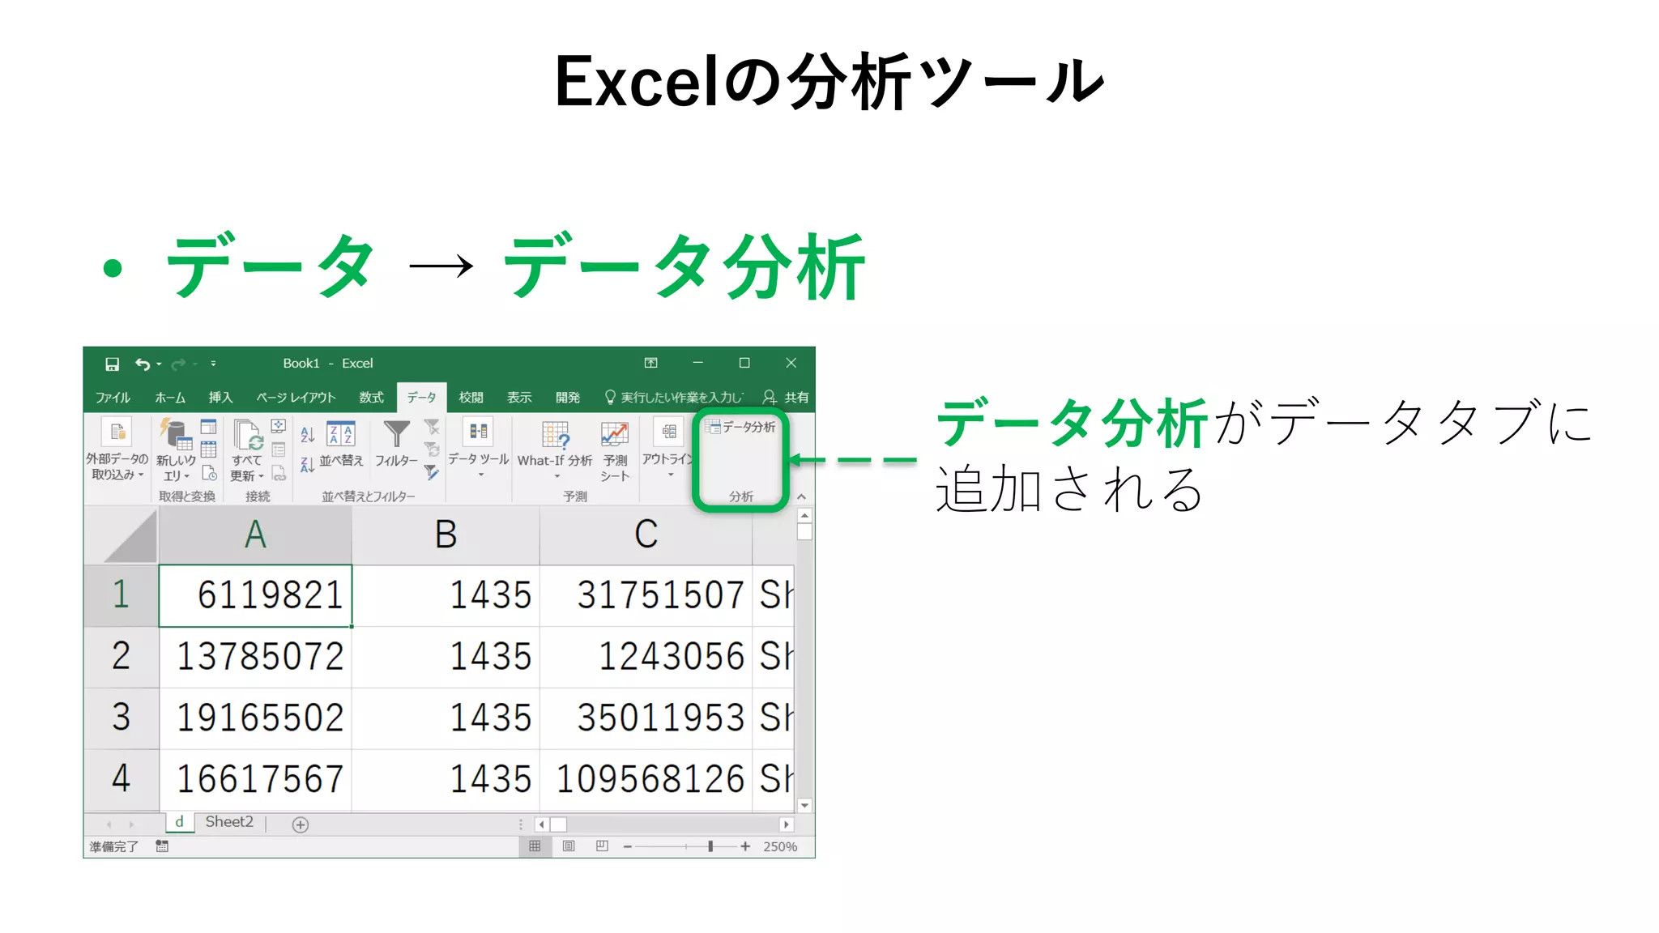
Task: Collapse the ribbon with the chevron
Action: pyautogui.click(x=801, y=496)
